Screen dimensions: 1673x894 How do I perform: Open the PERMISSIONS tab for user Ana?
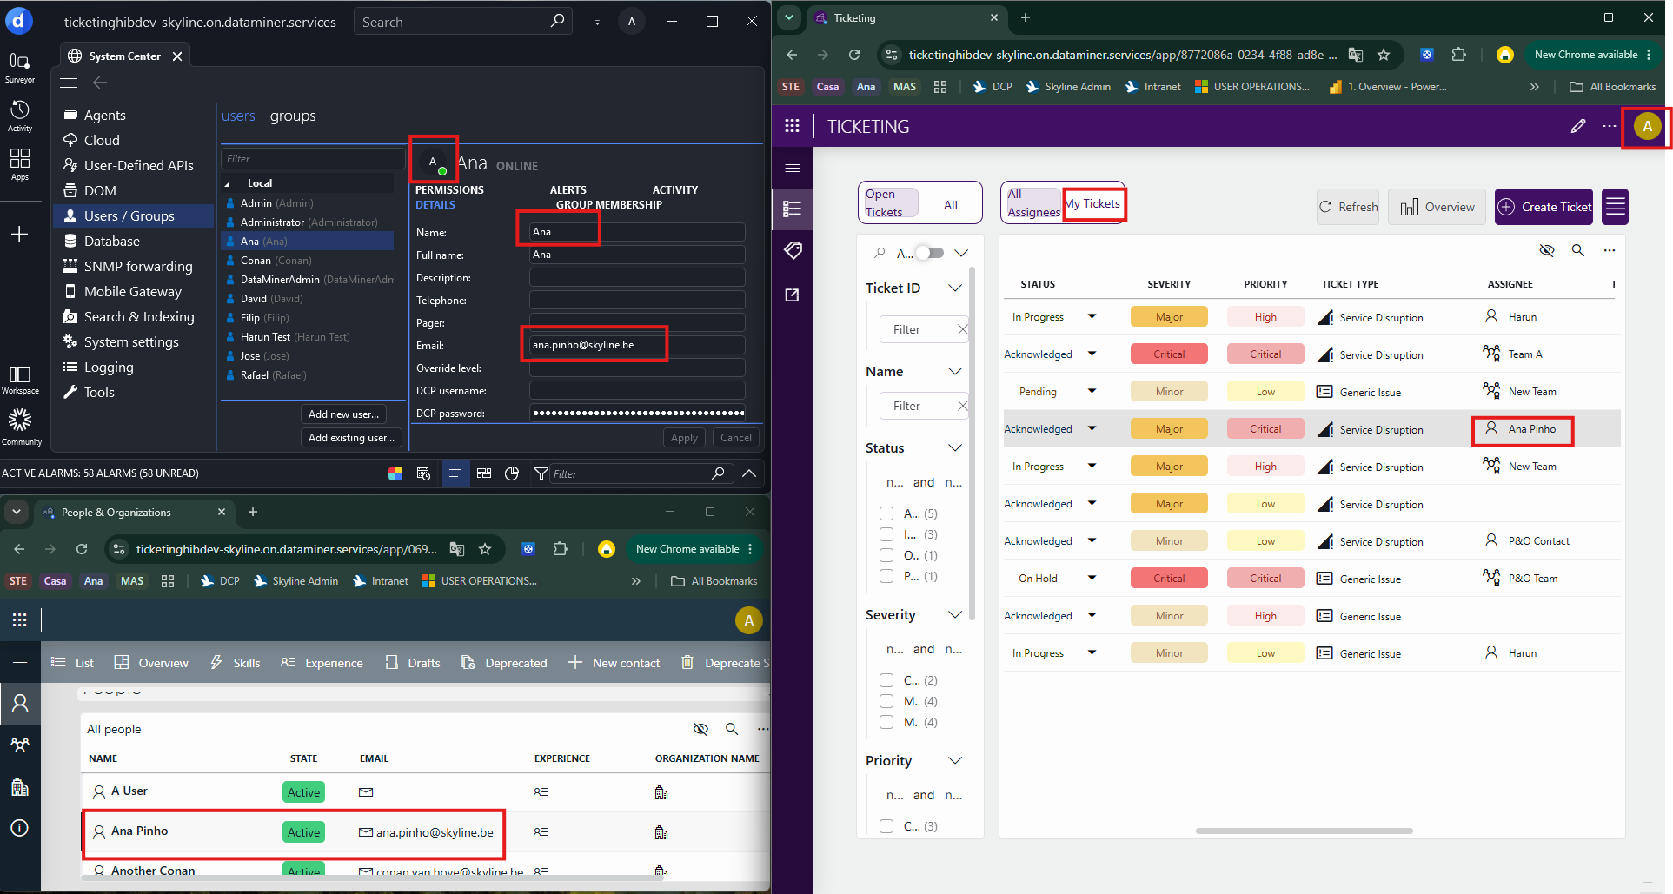tap(449, 189)
